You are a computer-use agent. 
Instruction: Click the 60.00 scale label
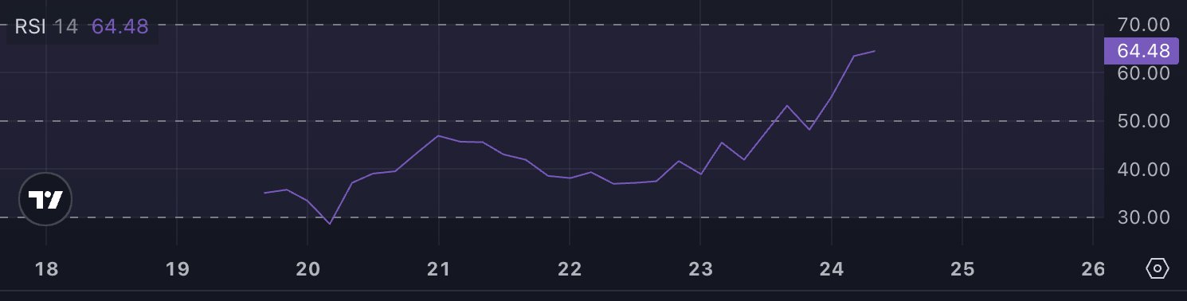pos(1143,72)
